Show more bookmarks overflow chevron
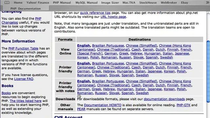 point(208,3)
